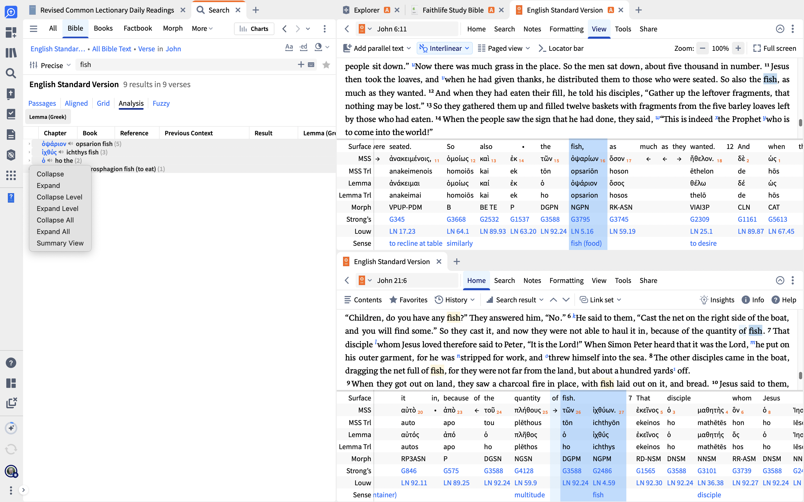Expand the ἰχθύς ichthys fish row
Screen dimensions: 804x502
click(29, 152)
